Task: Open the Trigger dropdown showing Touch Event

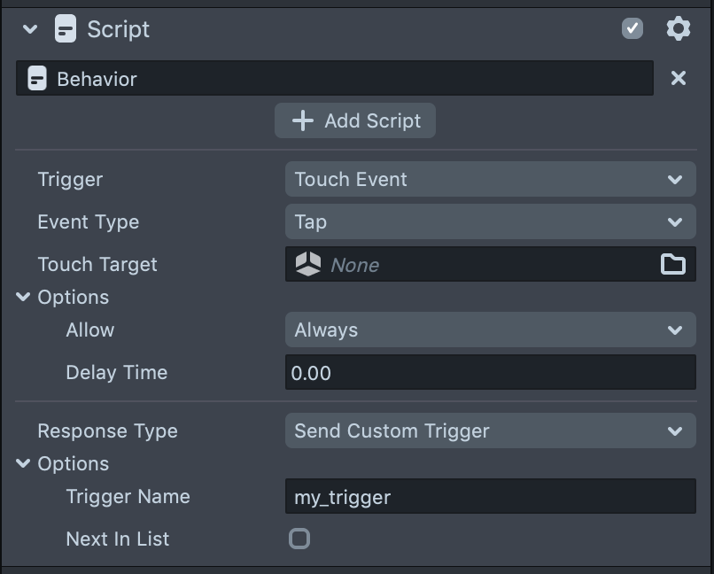Action: [x=490, y=179]
